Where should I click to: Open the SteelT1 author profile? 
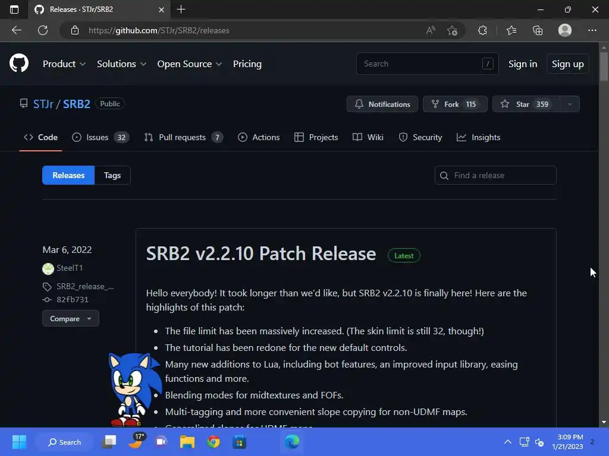tap(70, 268)
